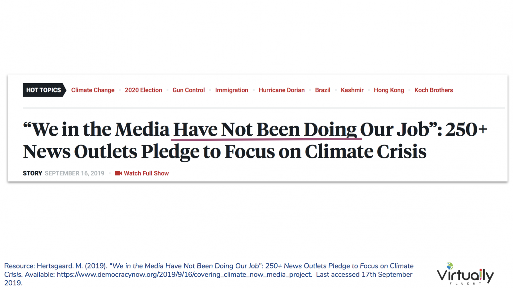This screenshot has width=513, height=288.
Task: Click the underlined phrase Have Not Been Doing
Action: coord(265,130)
